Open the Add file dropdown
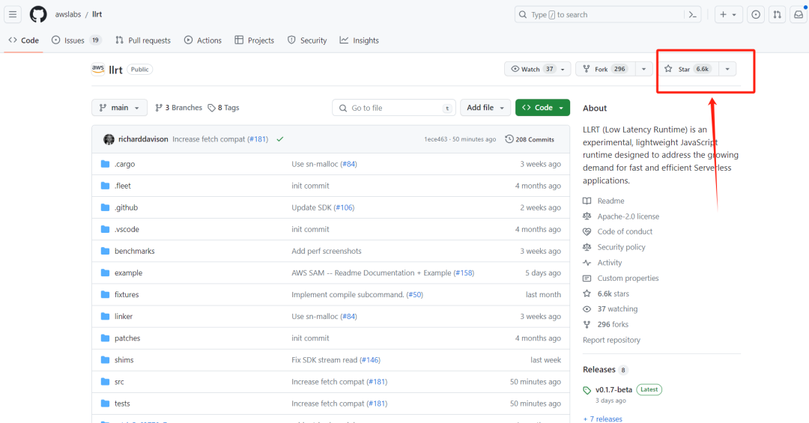Image resolution: width=809 pixels, height=423 pixels. (485, 108)
